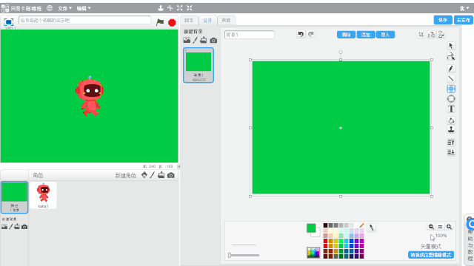This screenshot has height=266, width=474.
Task: Choose new sprite from library icon
Action: pyautogui.click(x=144, y=175)
